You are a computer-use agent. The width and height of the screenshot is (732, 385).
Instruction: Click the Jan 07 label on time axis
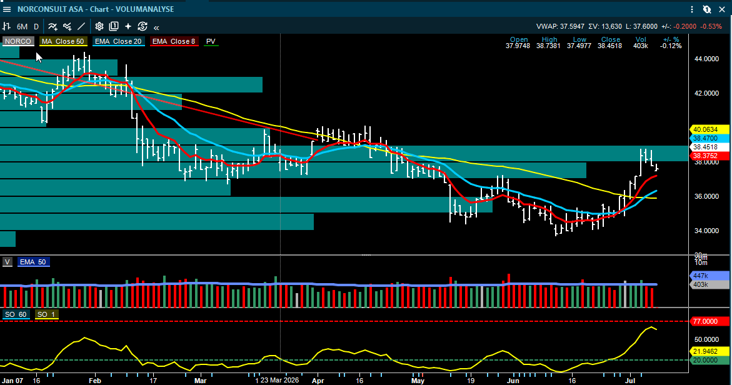click(12, 381)
